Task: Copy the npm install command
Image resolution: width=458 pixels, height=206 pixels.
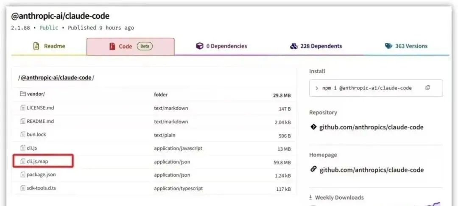Action: click(x=427, y=88)
